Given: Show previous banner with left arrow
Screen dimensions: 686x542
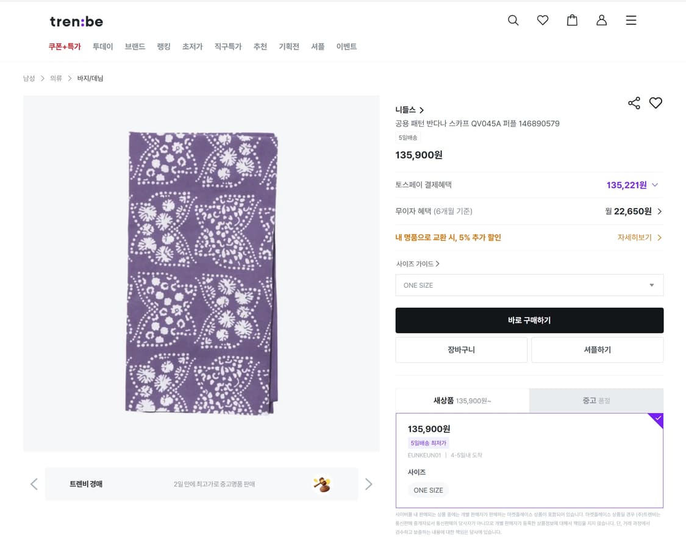Looking at the screenshot, I should [x=34, y=484].
